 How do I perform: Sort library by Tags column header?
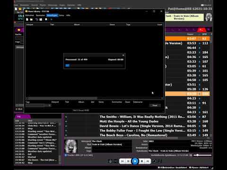click(128, 25)
